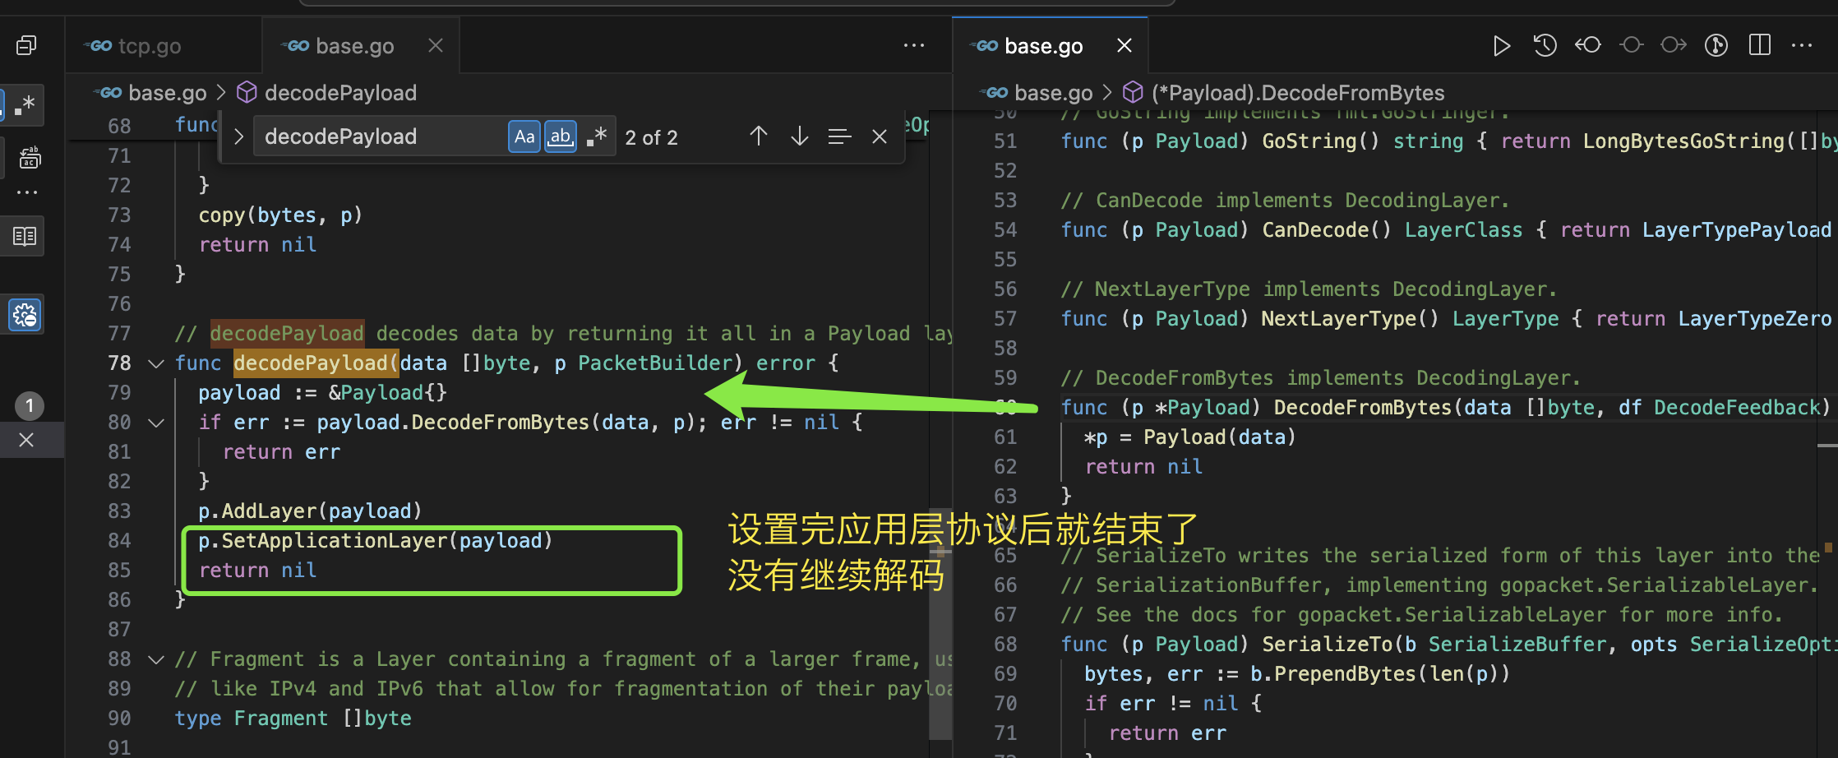Toggle Match Whole Word in the find widget
1838x758 pixels.
(561, 136)
